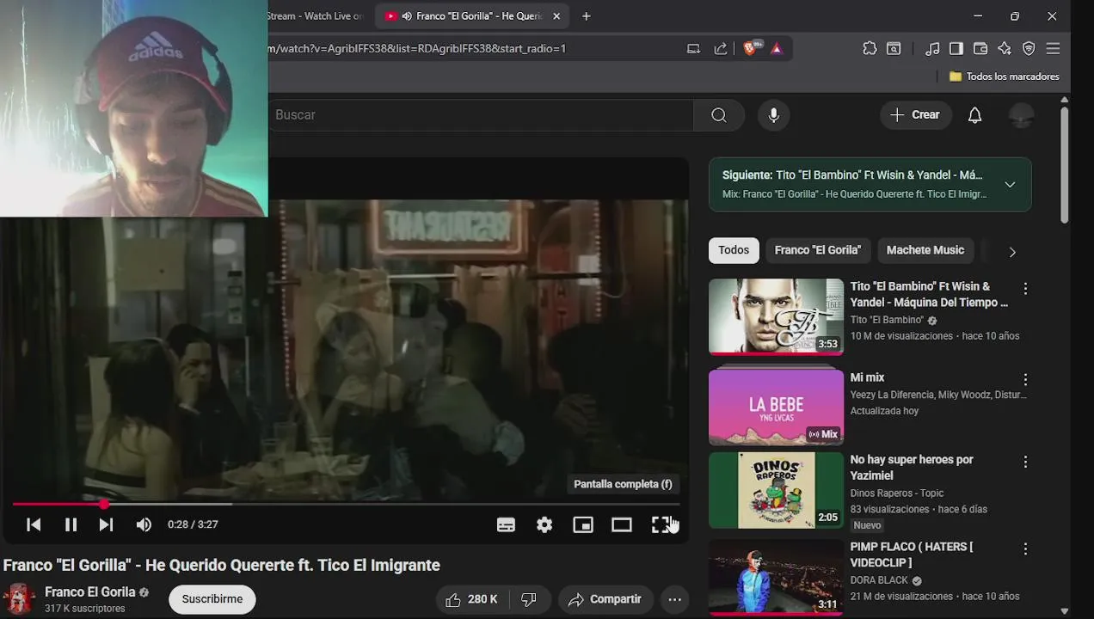Viewport: 1094px width, 619px height.
Task: Toggle subtitles on the video player
Action: [x=506, y=524]
